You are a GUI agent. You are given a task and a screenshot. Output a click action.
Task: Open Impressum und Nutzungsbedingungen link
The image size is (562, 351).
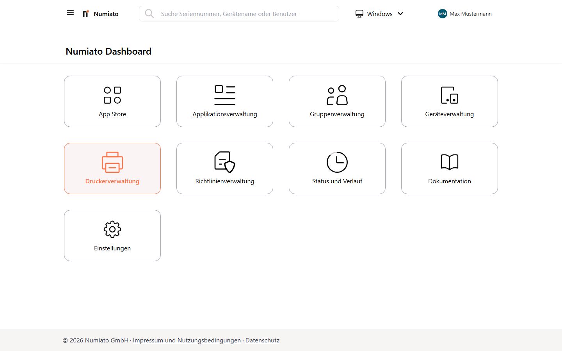(187, 340)
